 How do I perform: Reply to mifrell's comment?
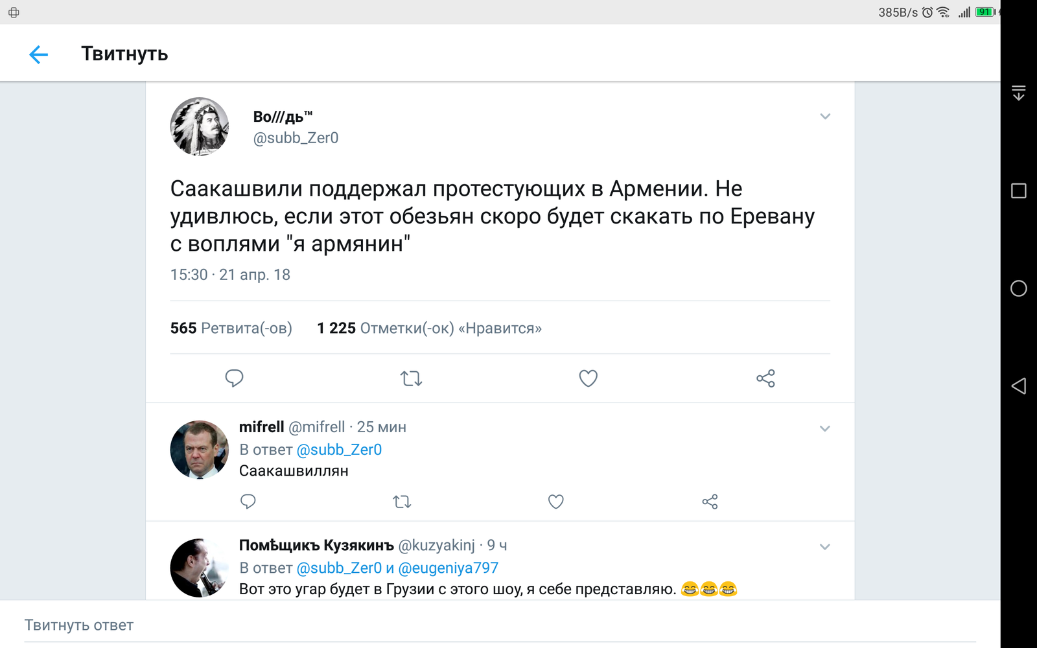tap(248, 502)
